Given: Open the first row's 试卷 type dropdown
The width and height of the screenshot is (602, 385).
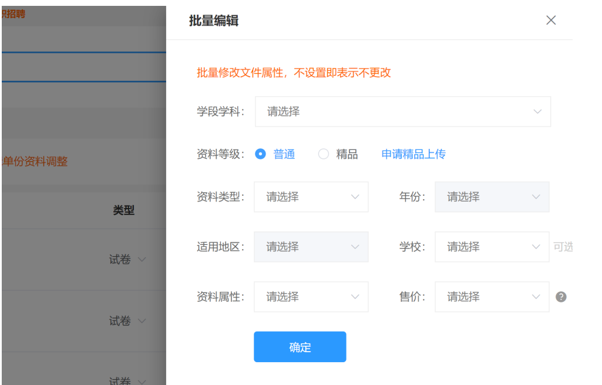Looking at the screenshot, I should pos(127,260).
